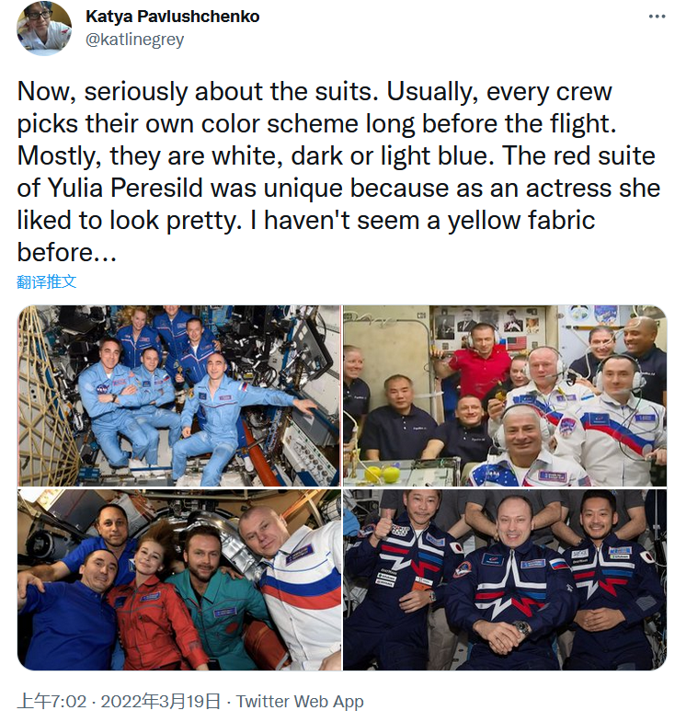686x722 pixels.
Task: Open the photo of crew wearing headsets
Action: tap(505, 395)
